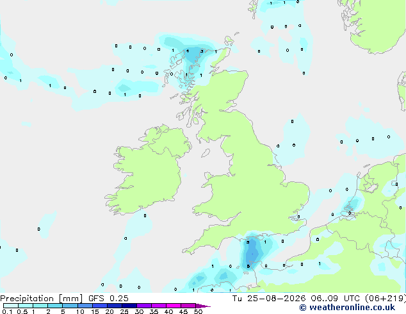Select the "20" legend scale label
The height and width of the screenshot is (314, 406).
(x=110, y=311)
